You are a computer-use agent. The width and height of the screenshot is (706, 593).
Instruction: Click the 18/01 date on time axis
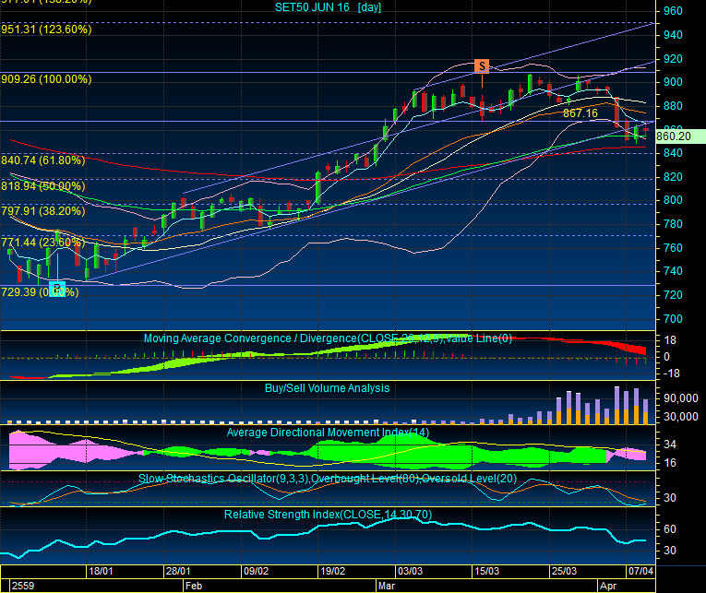pyautogui.click(x=101, y=571)
